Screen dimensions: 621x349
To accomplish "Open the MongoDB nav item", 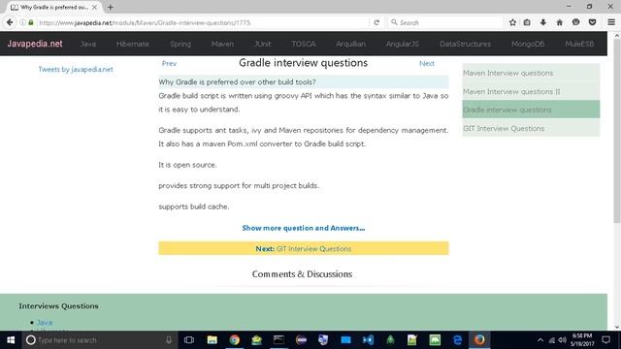I will coord(528,44).
